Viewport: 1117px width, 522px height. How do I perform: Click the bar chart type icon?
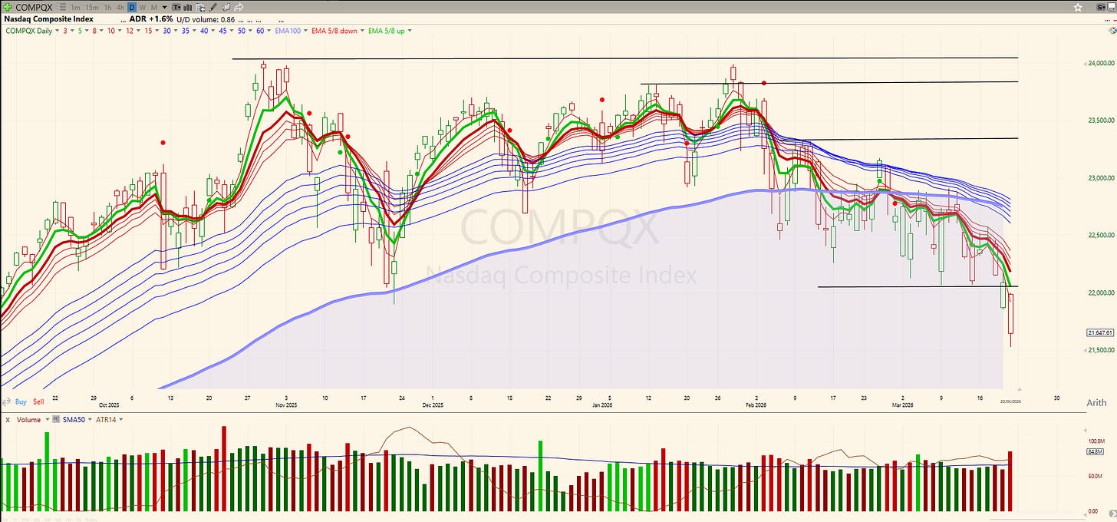188,7
